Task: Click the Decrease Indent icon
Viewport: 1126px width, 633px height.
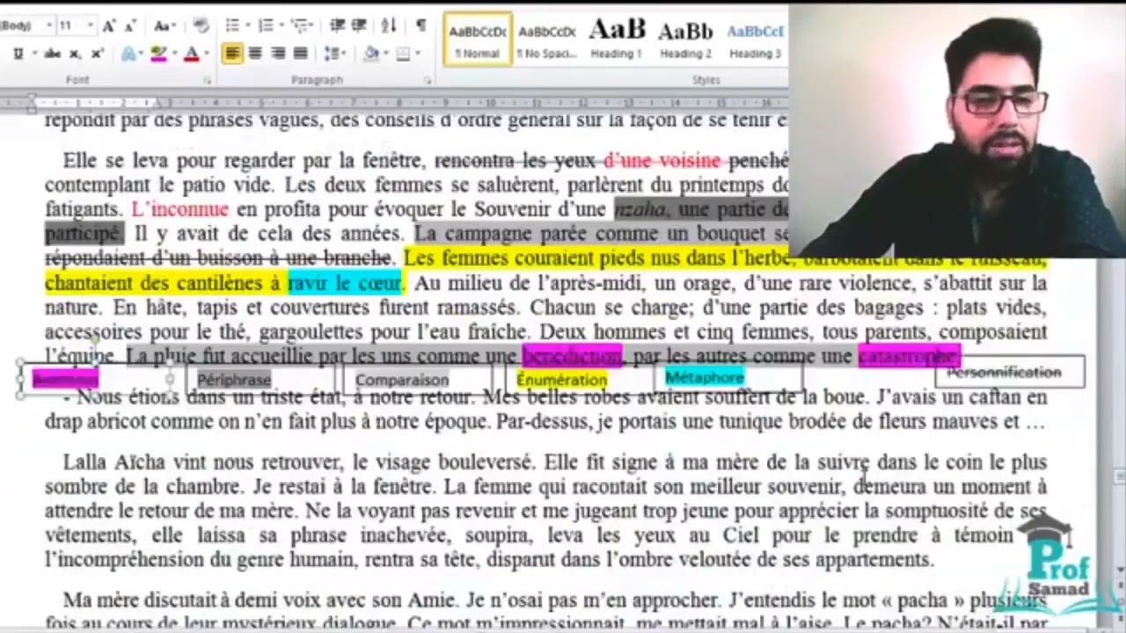Action: pyautogui.click(x=337, y=25)
